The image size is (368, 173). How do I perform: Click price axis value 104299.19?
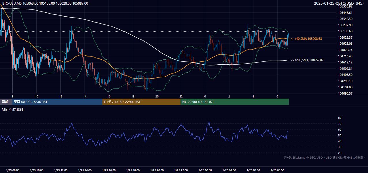345,81
